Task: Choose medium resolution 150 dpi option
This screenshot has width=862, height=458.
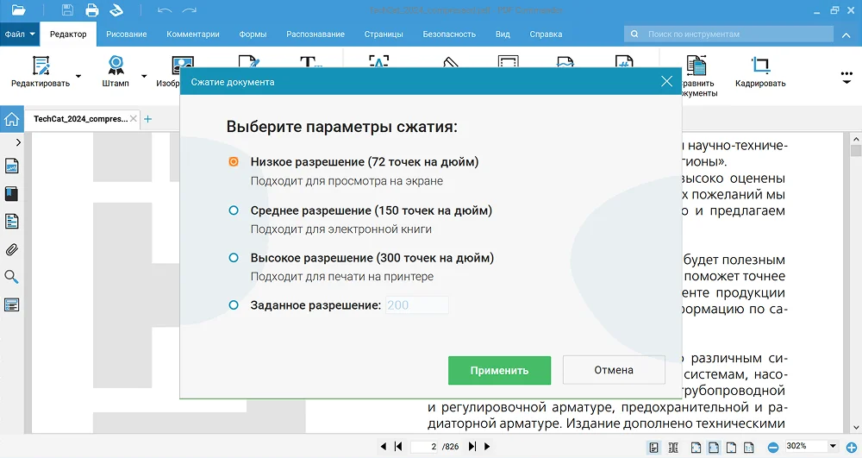Action: pyautogui.click(x=233, y=210)
